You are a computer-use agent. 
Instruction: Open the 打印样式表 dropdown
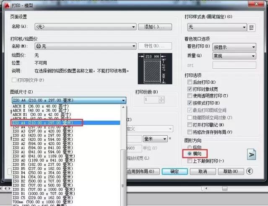pos(217,27)
